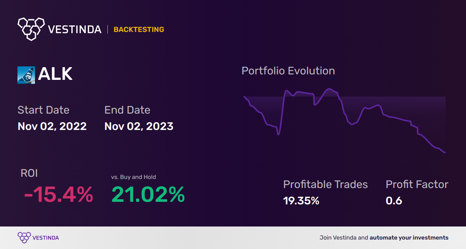Click the ALK Alaska Airlines stock icon
The height and width of the screenshot is (249, 466).
(x=26, y=75)
